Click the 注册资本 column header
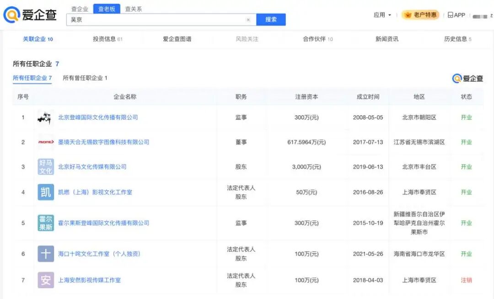494x299 pixels. point(306,96)
